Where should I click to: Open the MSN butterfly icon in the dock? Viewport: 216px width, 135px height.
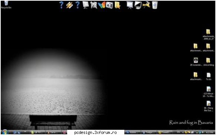click(102, 5)
